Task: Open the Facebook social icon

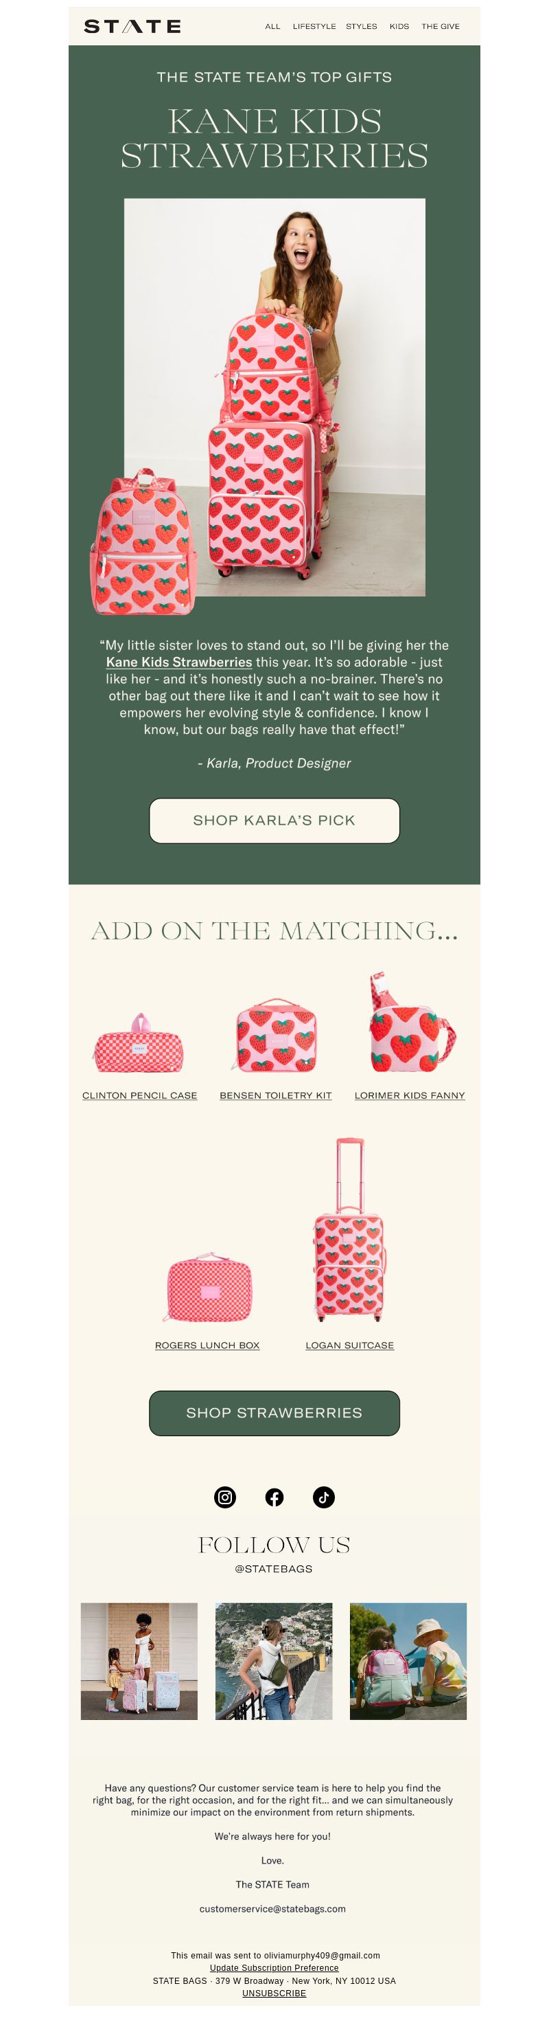Action: [274, 1497]
